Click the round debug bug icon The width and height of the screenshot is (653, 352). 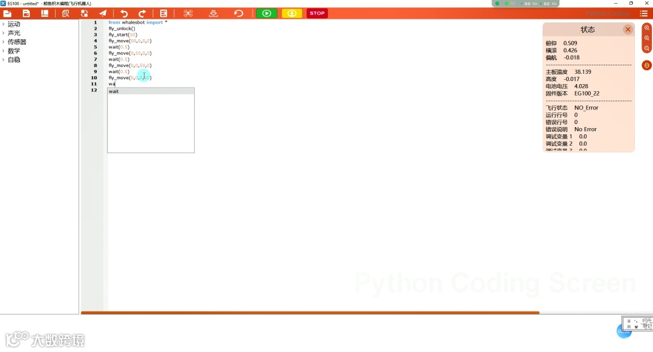pos(647,65)
